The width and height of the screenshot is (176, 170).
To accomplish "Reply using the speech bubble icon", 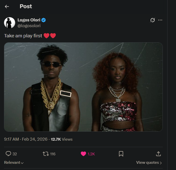I will tap(8, 154).
